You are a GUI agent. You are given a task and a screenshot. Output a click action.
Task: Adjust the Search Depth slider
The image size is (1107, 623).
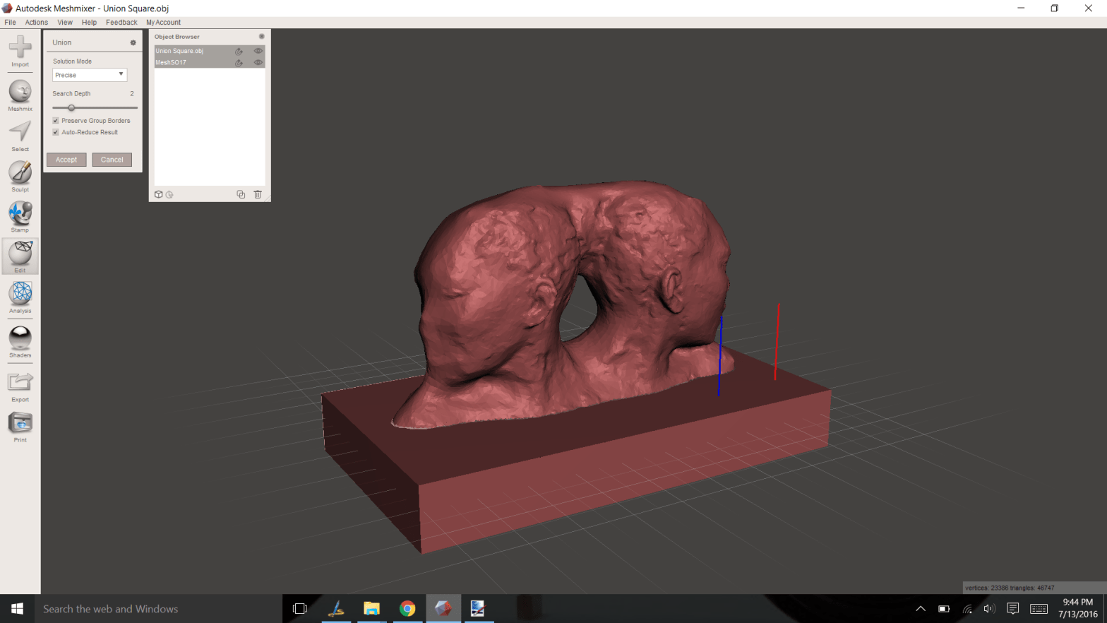[71, 108]
